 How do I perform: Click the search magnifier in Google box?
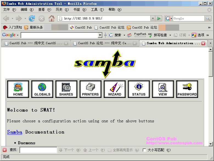(x=208, y=18)
